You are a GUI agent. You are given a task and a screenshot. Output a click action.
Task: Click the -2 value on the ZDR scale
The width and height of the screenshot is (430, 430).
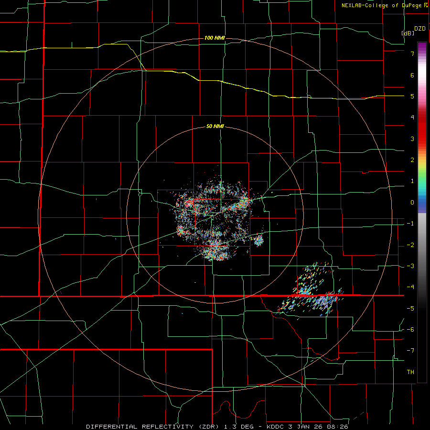(410, 245)
